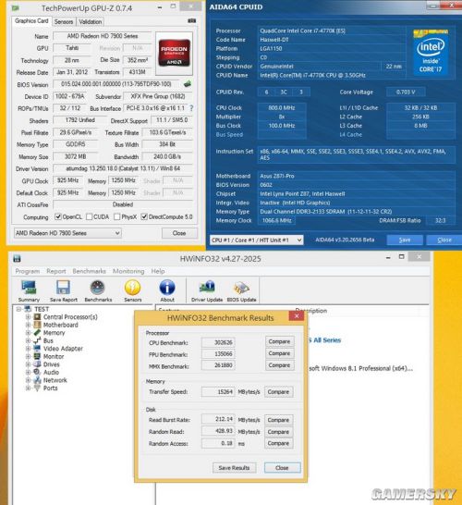Viewport: 462px width, 505px height.
Task: Expand the Central Processor(s) tree node
Action: (28, 317)
